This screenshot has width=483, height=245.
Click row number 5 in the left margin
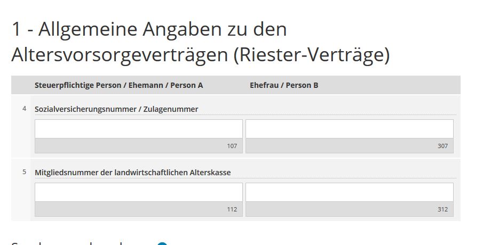24,172
